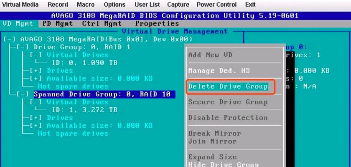The image size is (351, 167).
Task: Click the Virtual Drive Management panel title
Action: click(175, 31)
